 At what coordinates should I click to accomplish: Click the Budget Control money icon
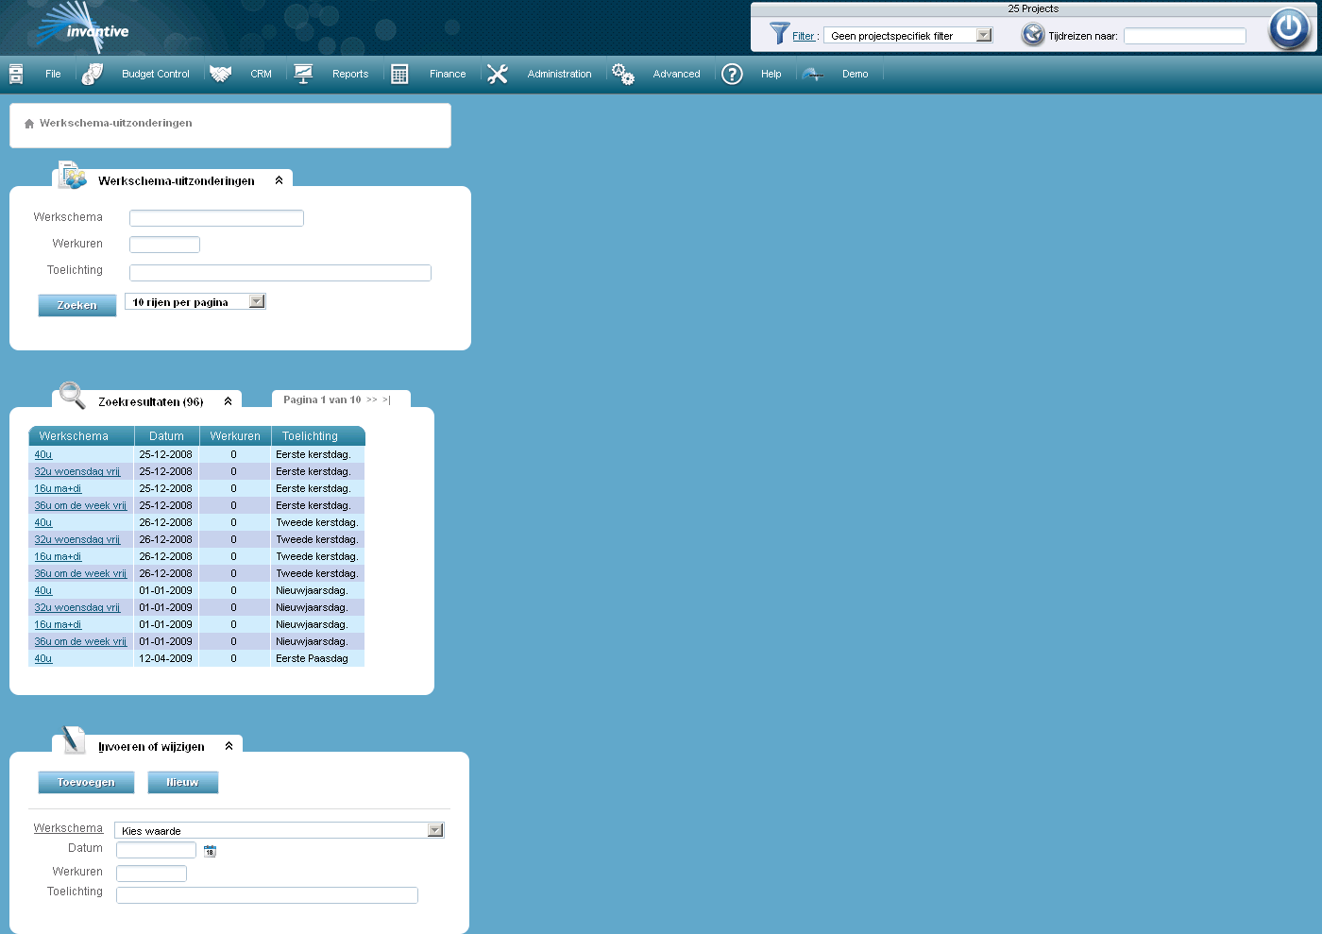click(92, 74)
